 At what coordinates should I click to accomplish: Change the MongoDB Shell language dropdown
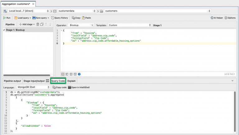[33, 87]
